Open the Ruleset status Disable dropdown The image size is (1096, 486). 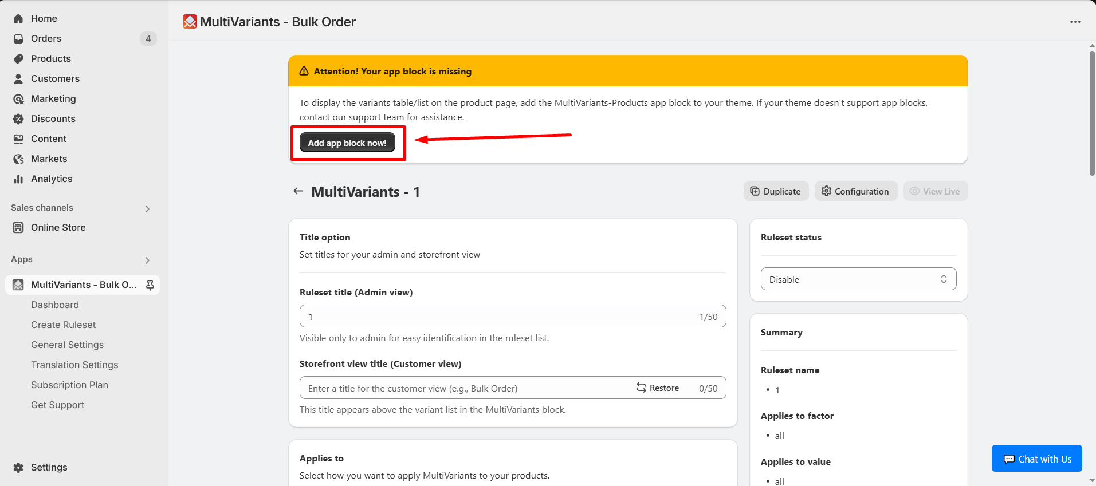tap(858, 279)
